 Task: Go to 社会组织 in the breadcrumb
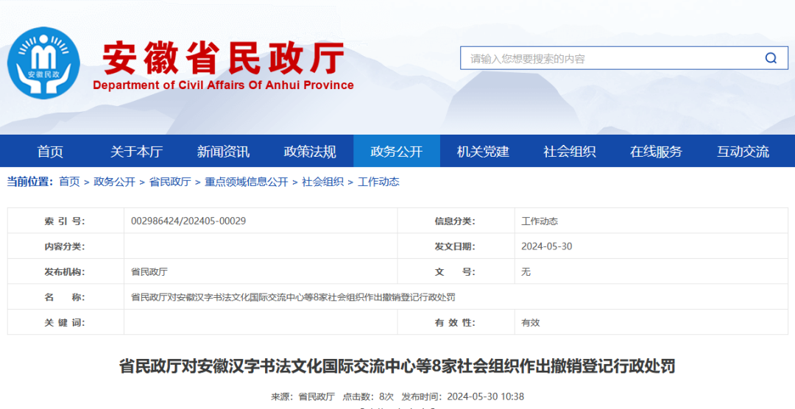[x=323, y=182]
